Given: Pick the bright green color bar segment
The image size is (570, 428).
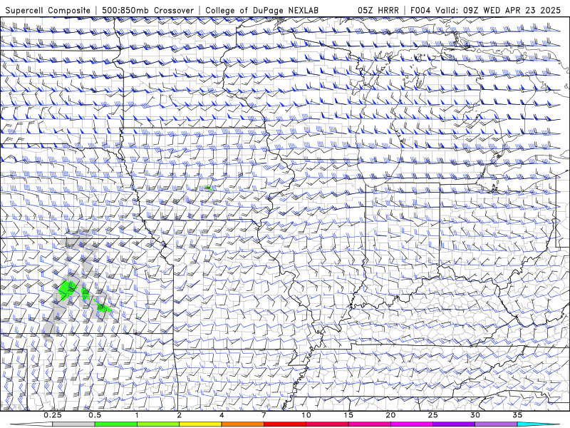Looking at the screenshot, I should (116, 424).
